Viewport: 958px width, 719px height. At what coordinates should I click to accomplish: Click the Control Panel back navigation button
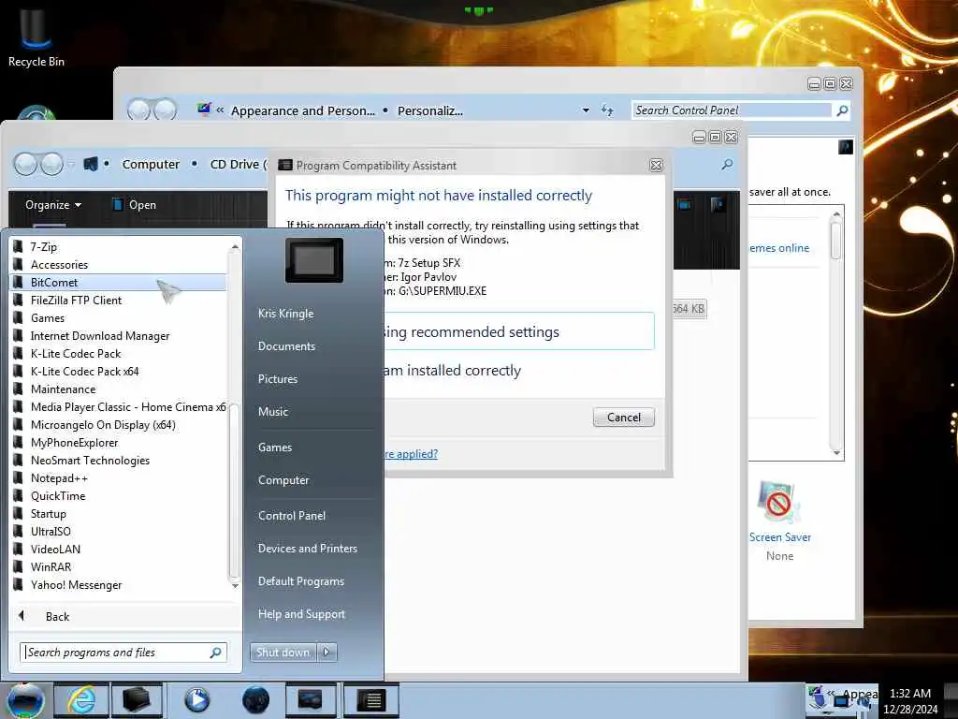click(139, 110)
